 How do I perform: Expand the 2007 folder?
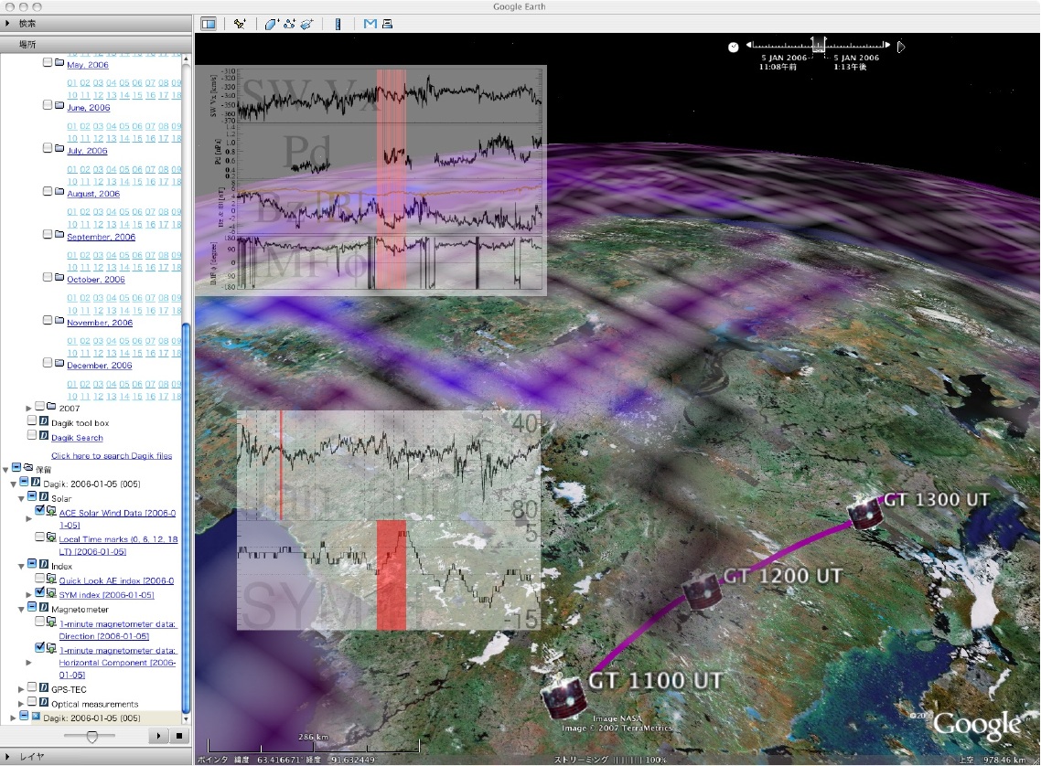28,409
